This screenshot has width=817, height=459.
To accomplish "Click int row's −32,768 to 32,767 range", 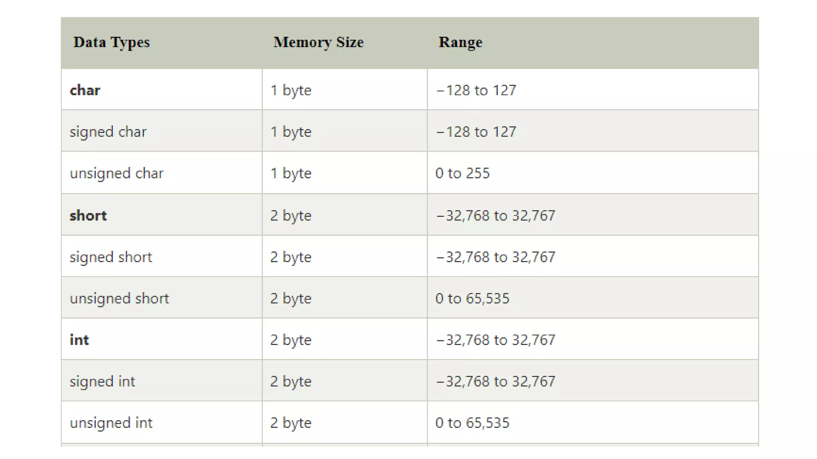I will 495,340.
